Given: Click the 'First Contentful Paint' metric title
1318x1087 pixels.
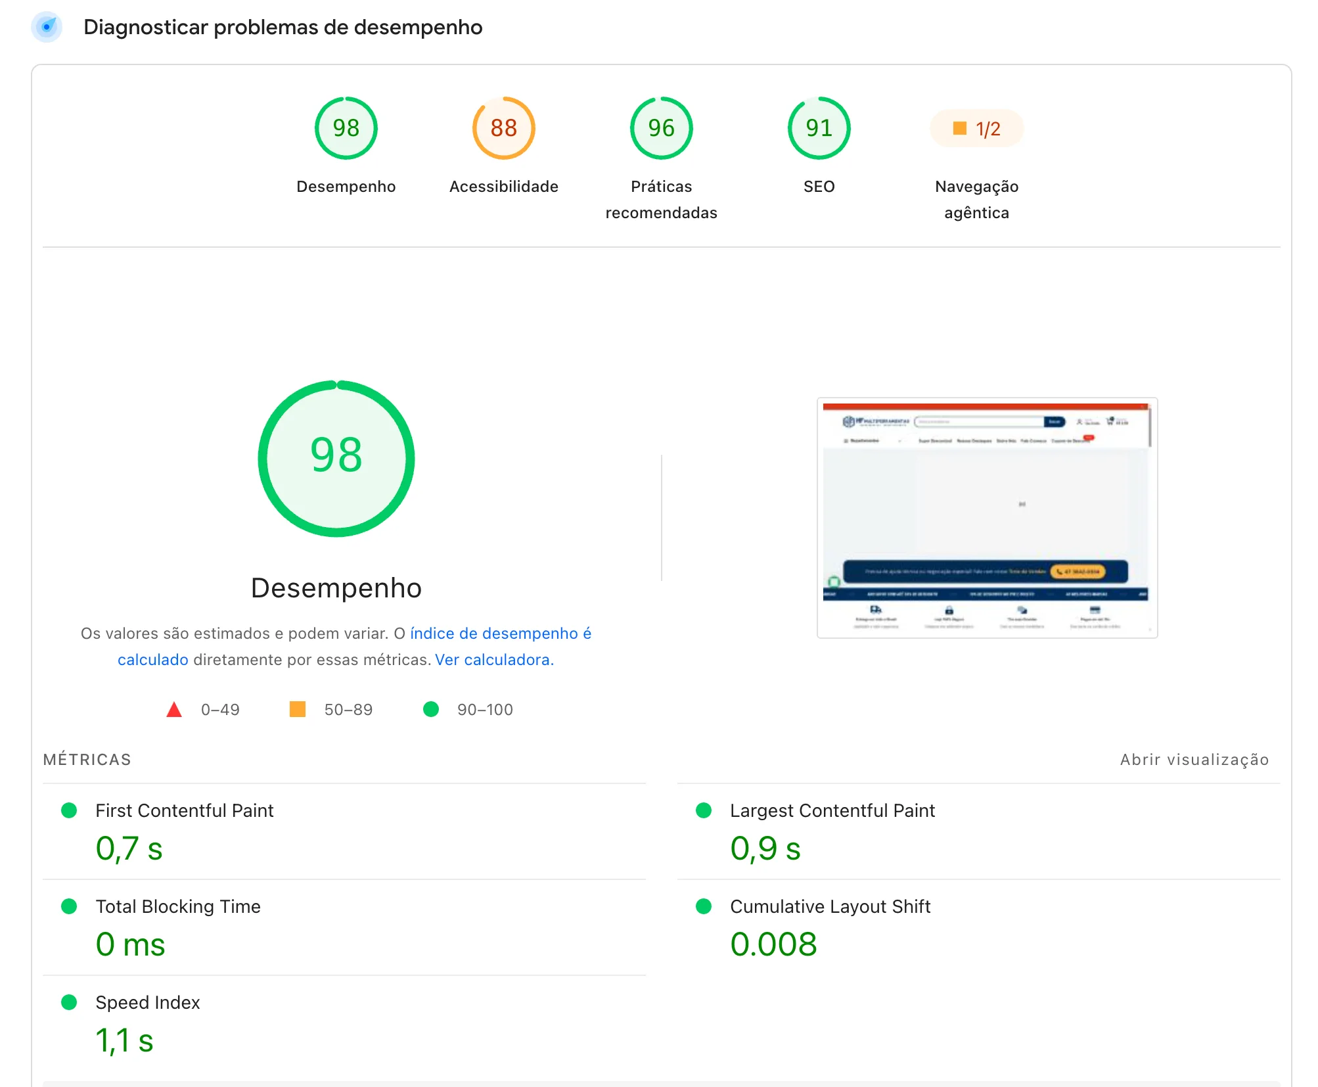Looking at the screenshot, I should pos(184,810).
